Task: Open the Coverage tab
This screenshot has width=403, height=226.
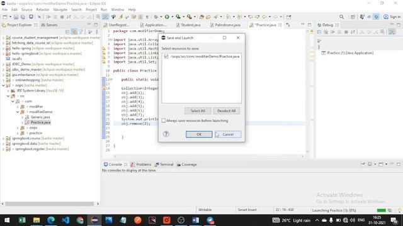Action: click(x=186, y=164)
